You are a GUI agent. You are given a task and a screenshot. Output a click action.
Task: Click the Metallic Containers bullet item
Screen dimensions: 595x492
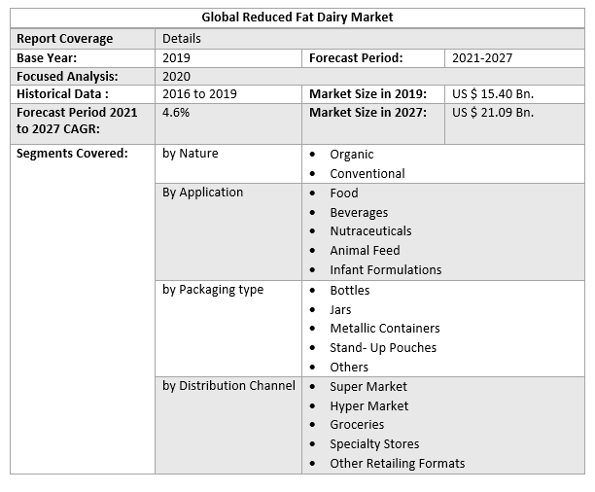tap(384, 329)
